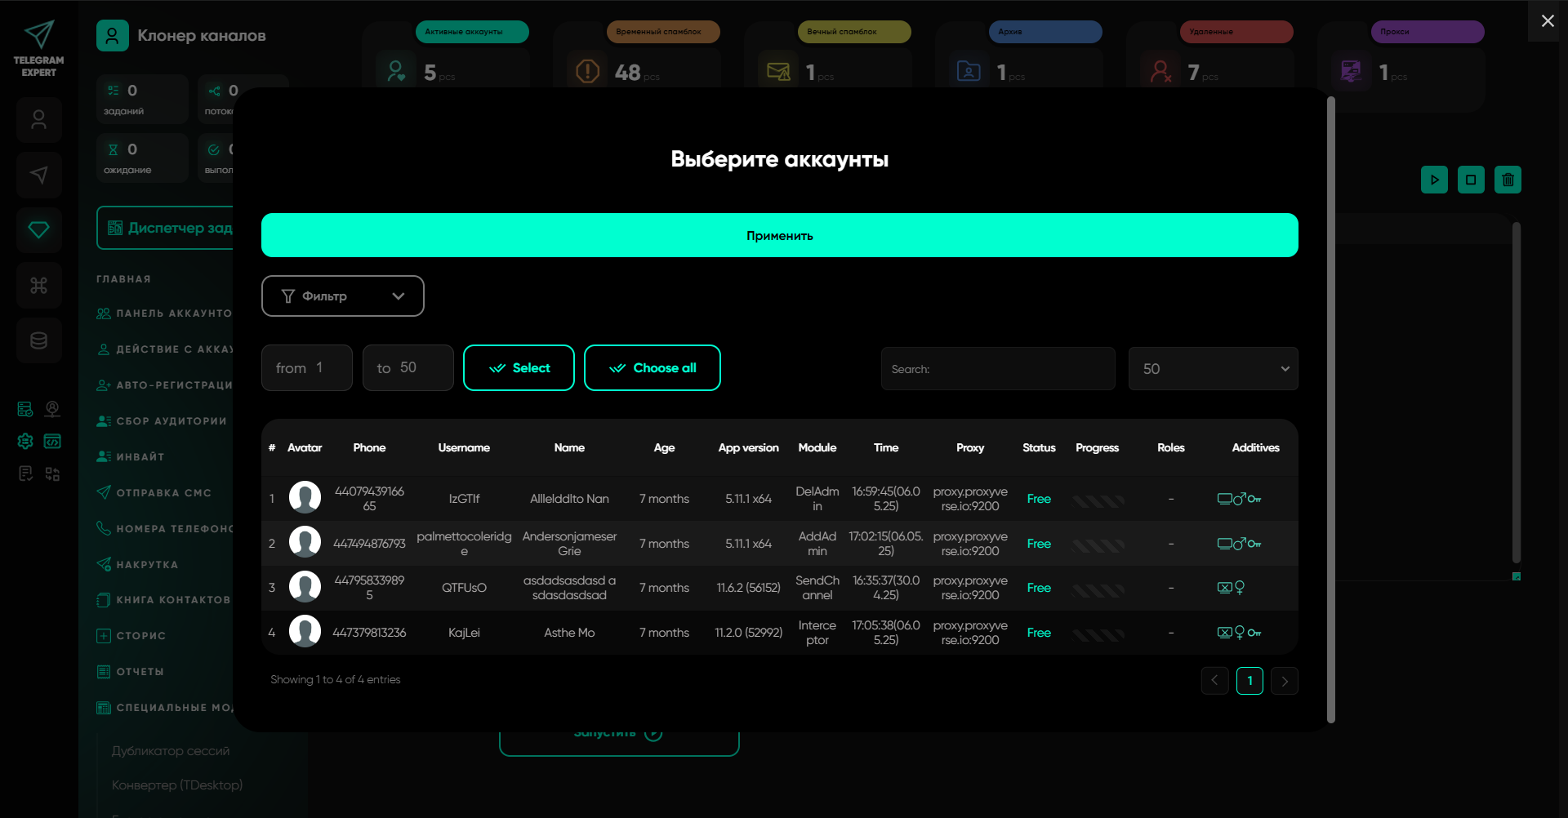This screenshot has height=818, width=1568.
Task: Sort table by Status column header
Action: pyautogui.click(x=1039, y=447)
